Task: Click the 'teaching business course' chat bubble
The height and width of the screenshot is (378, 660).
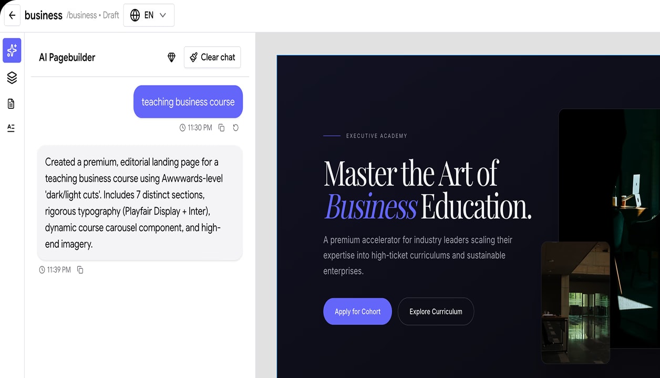Action: click(x=188, y=102)
